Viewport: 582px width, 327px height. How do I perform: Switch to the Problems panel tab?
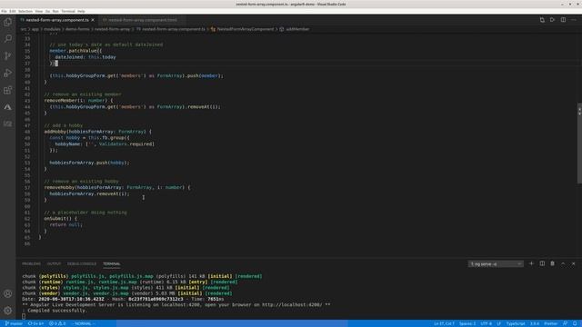pos(31,264)
